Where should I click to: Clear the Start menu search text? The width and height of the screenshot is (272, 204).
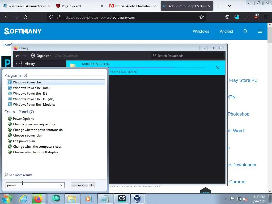click(61, 185)
